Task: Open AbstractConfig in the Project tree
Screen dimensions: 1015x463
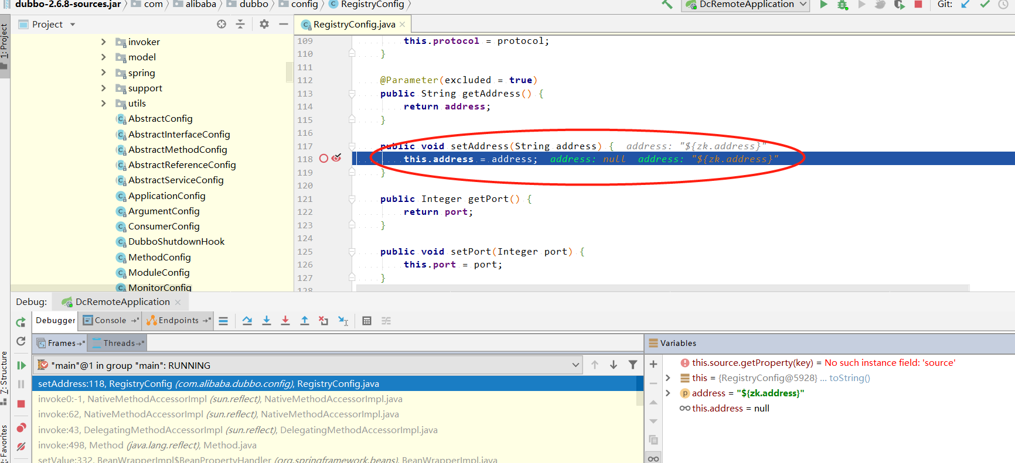Action: [x=160, y=119]
